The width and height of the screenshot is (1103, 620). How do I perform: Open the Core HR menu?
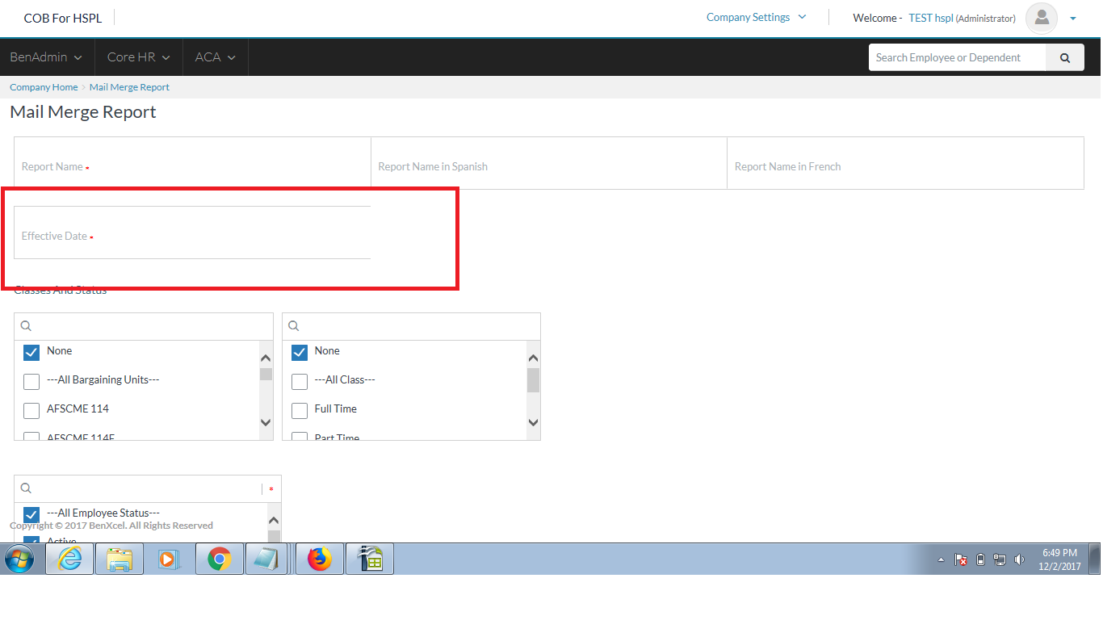(x=137, y=57)
